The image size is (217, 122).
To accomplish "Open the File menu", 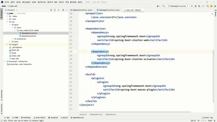I will pos(7,2).
